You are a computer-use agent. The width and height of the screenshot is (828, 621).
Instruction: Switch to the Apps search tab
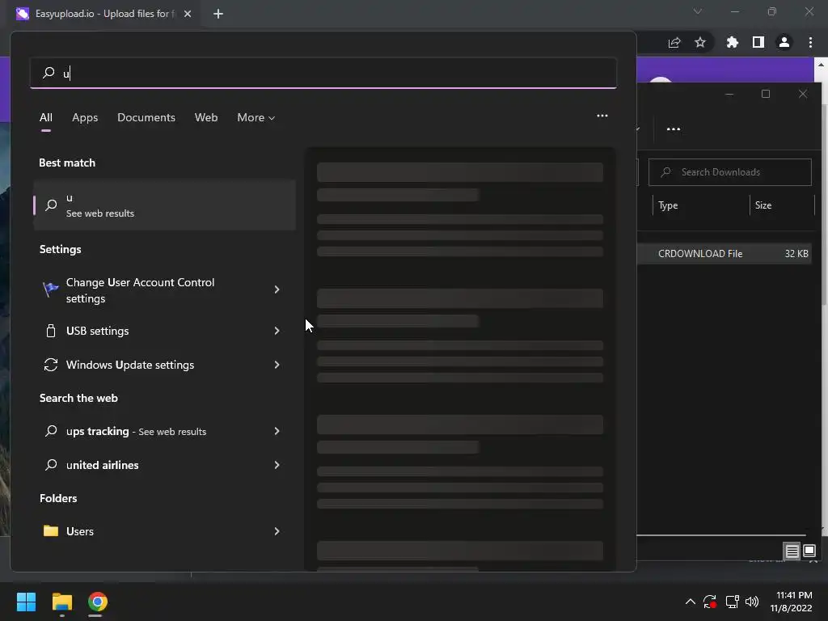pyautogui.click(x=85, y=117)
